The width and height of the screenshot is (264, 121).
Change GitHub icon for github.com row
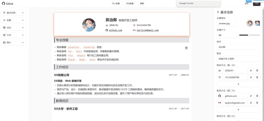219,96
